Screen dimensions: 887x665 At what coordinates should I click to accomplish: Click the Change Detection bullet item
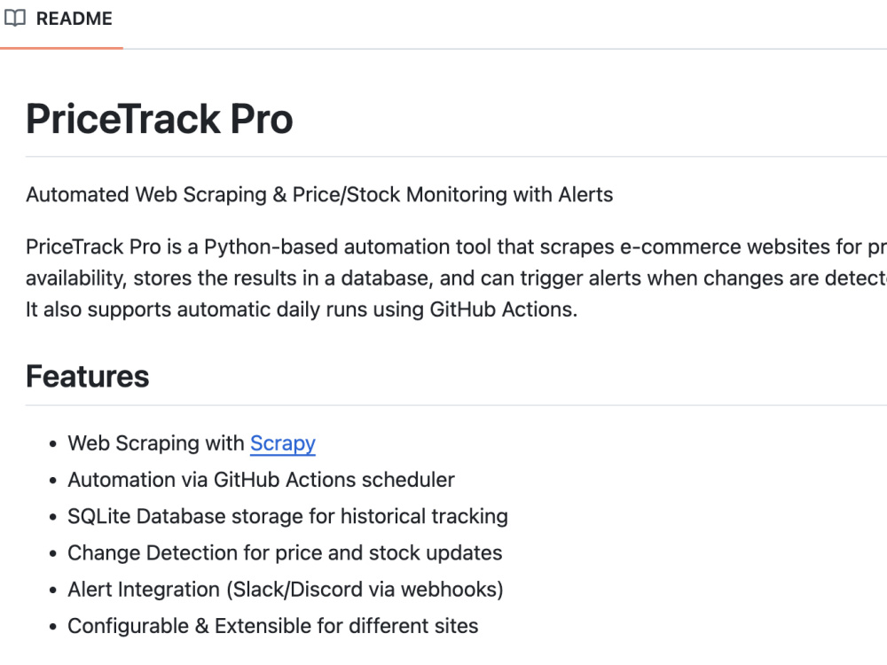[285, 553]
